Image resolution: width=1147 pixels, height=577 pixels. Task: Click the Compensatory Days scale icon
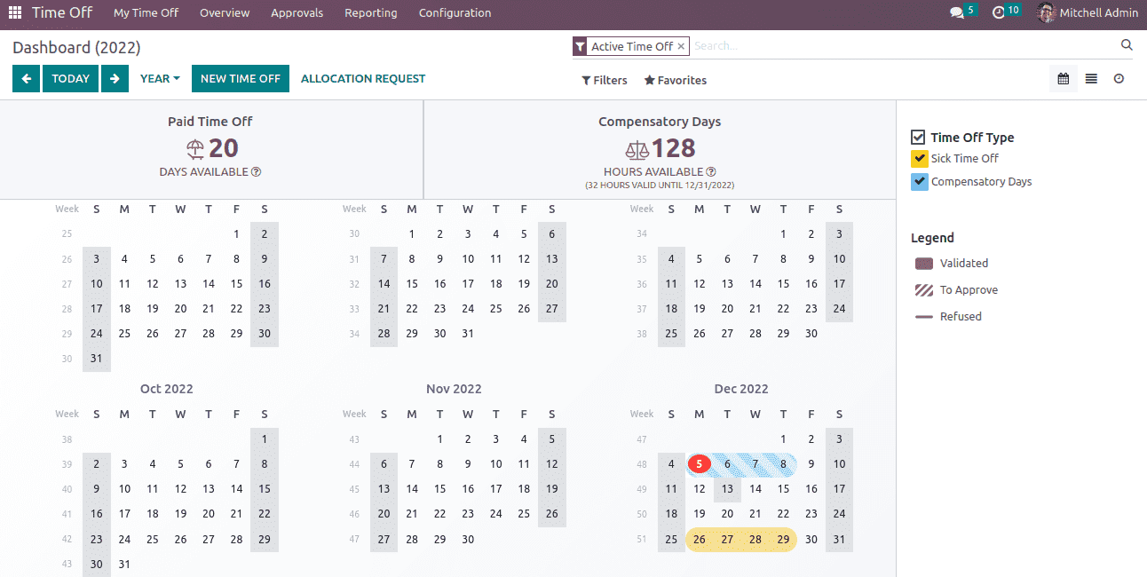[637, 149]
